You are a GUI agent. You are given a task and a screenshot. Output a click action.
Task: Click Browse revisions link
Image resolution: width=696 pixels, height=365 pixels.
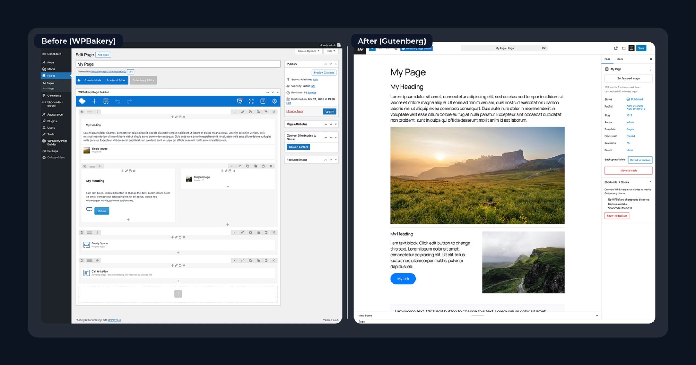tap(312, 93)
